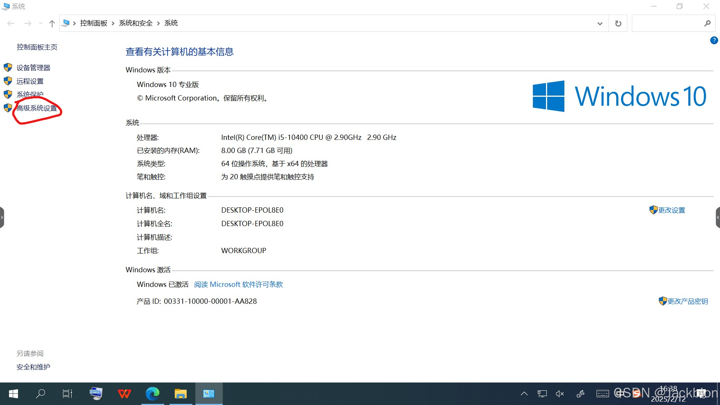Open Task View on taskbar
This screenshot has height=405, width=720.
[x=67, y=393]
